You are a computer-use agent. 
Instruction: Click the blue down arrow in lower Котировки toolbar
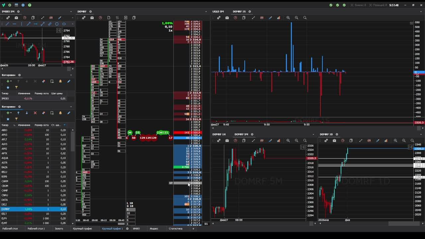27,113
